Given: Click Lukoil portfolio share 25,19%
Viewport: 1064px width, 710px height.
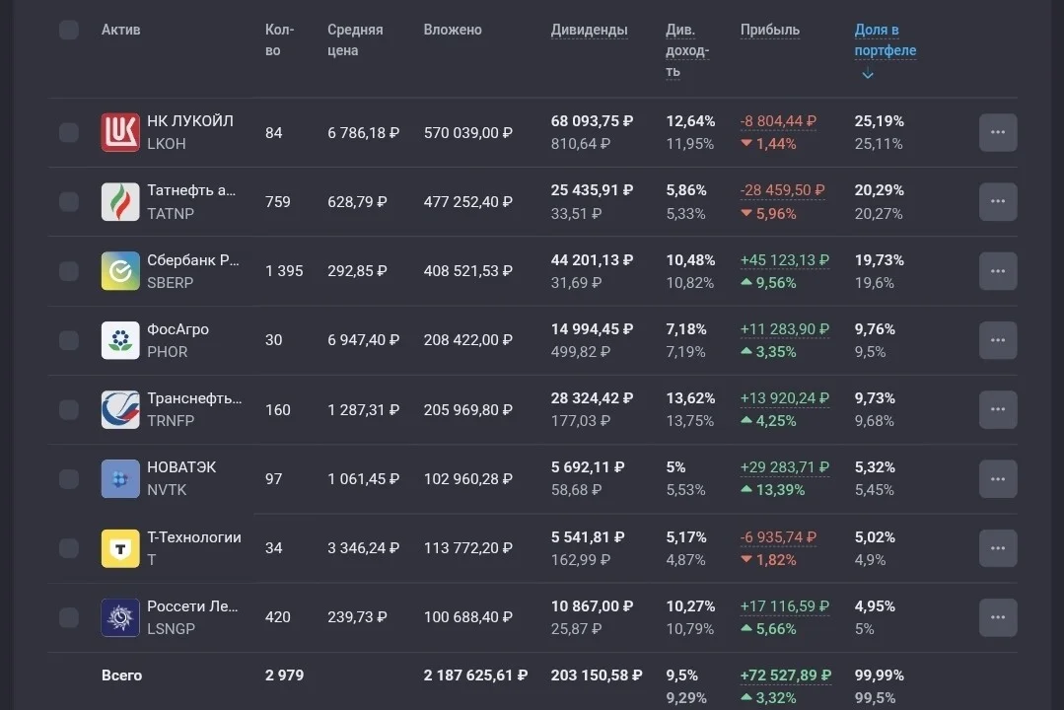Looking at the screenshot, I should pyautogui.click(x=879, y=121).
